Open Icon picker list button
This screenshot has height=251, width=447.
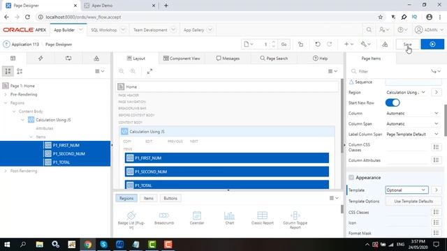[436, 222]
